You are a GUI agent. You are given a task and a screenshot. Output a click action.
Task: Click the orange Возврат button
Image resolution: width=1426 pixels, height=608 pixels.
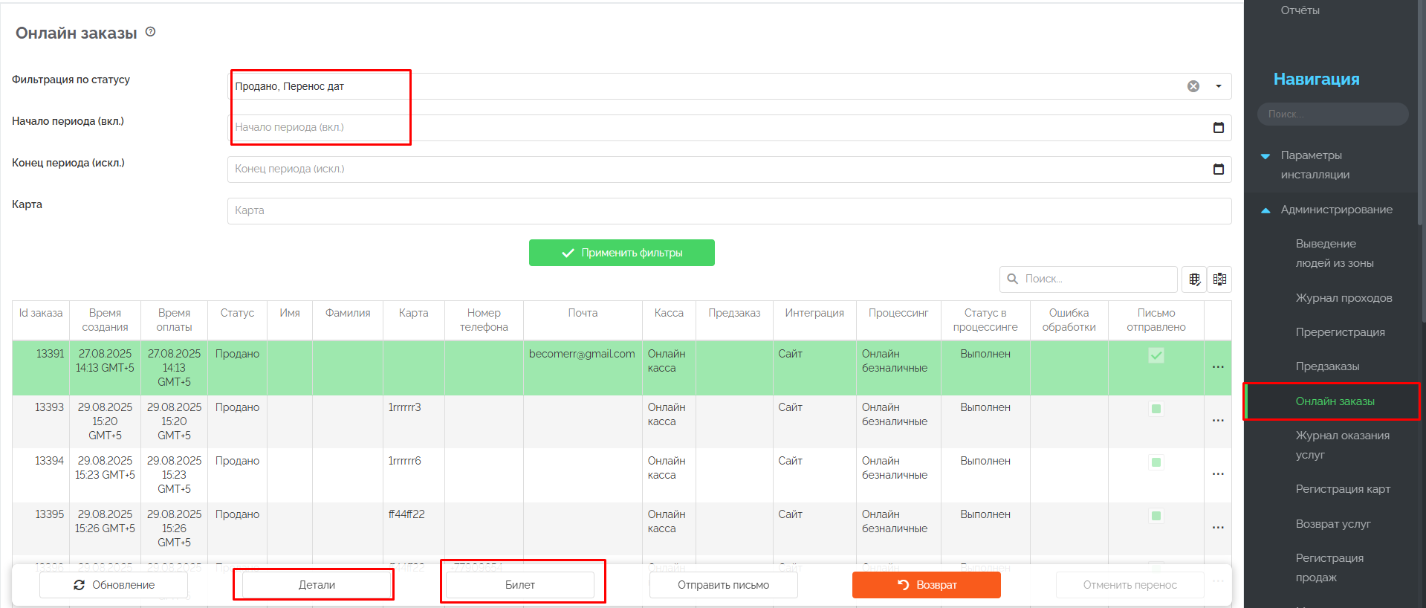tap(926, 585)
